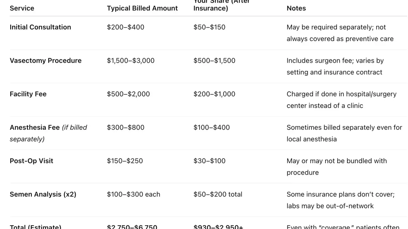Click the $500–$1,500 share value
This screenshot has height=229, width=408.
click(x=215, y=60)
